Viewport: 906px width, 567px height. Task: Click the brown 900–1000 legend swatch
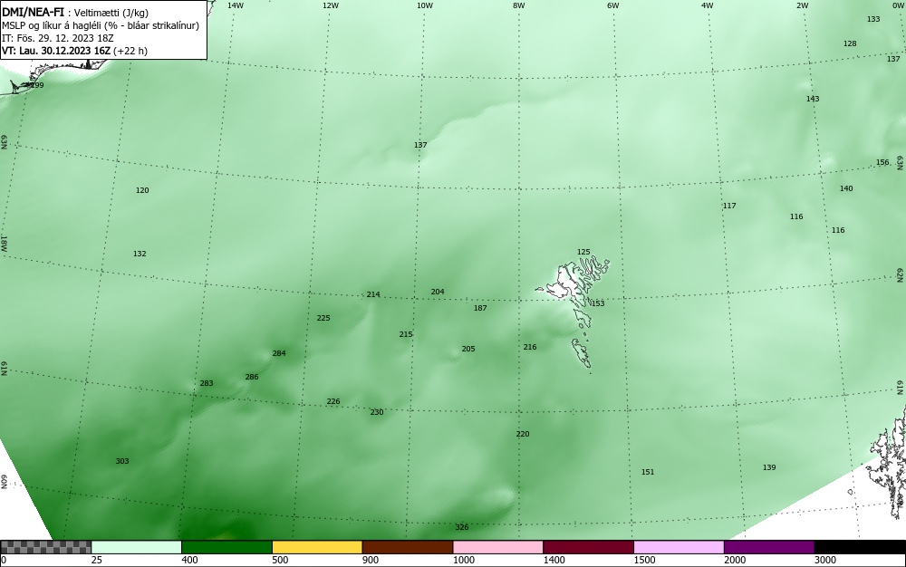pyautogui.click(x=408, y=547)
